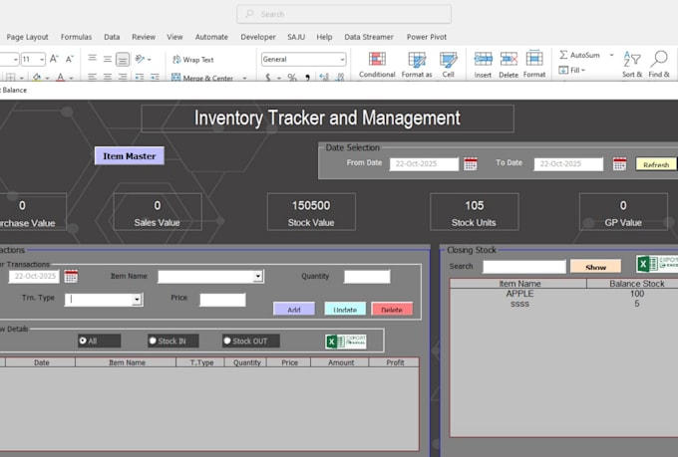The height and width of the screenshot is (457, 678).
Task: Apply the font color red A
Action: point(61,78)
